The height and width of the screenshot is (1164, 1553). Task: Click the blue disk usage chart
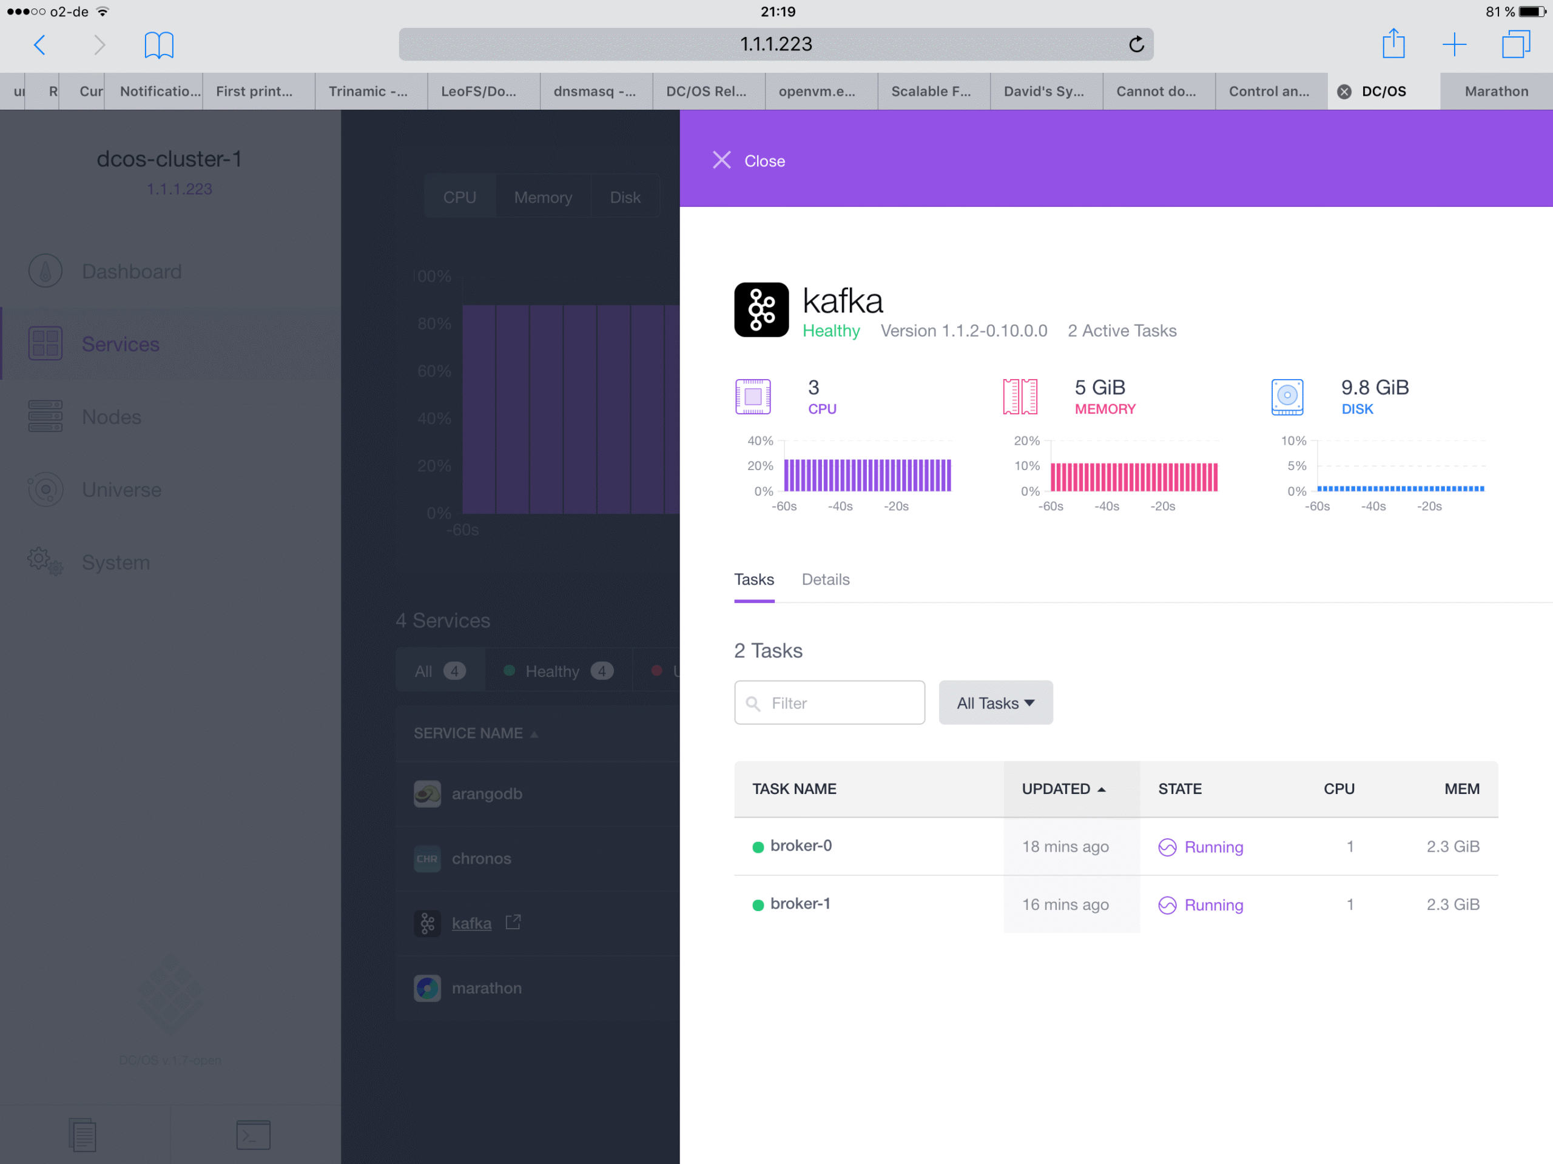(1401, 488)
